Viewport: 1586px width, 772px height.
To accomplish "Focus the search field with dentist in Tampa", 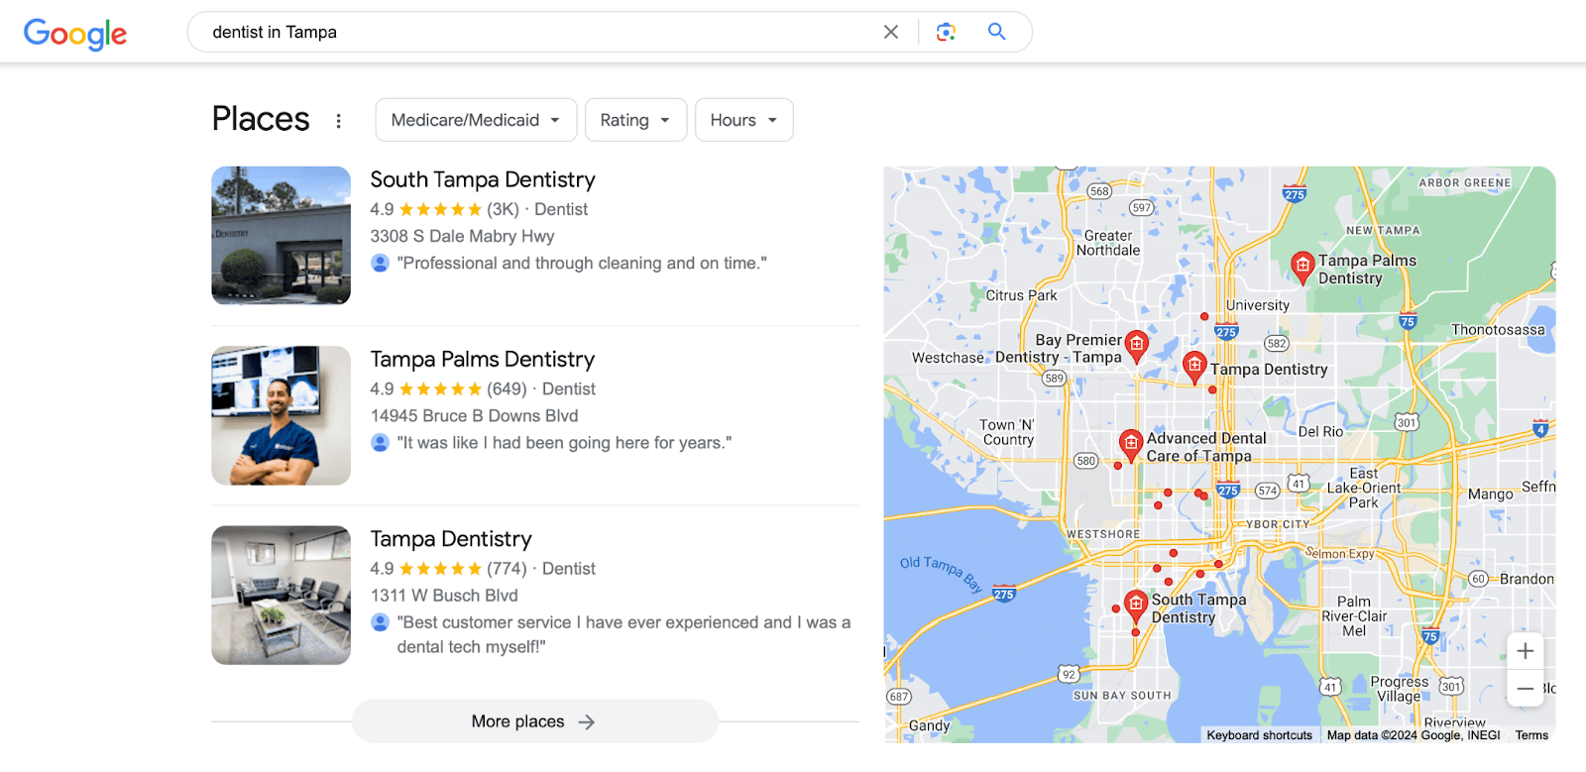I will click(540, 32).
